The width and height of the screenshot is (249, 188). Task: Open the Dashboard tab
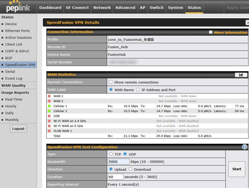tap(50, 8)
